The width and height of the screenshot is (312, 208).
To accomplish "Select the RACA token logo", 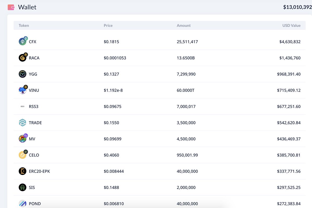I will point(22,57).
